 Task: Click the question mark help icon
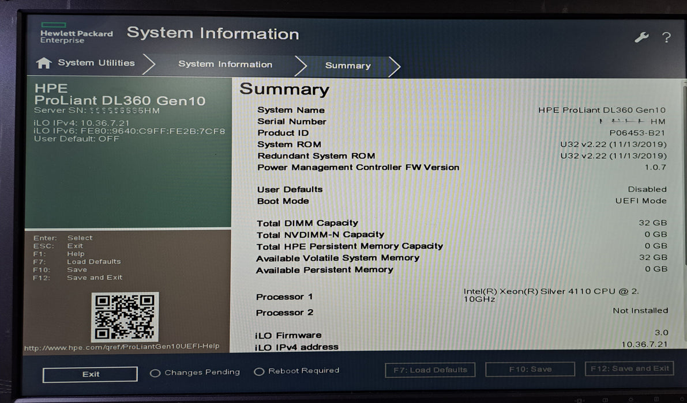tap(666, 37)
